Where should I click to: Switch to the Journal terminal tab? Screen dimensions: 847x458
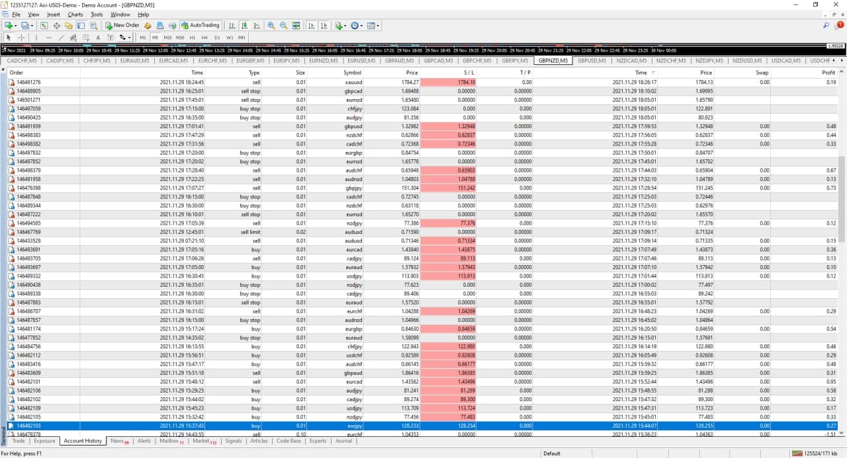(343, 441)
